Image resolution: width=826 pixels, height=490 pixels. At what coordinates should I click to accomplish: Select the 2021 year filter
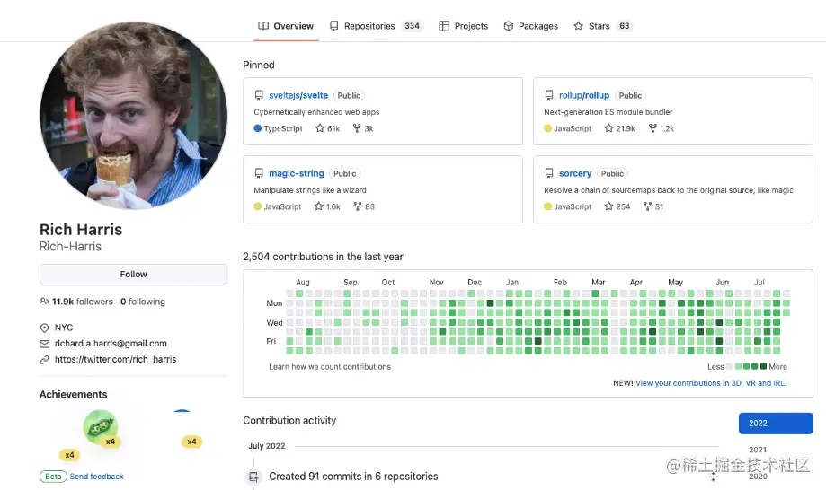[x=758, y=450]
